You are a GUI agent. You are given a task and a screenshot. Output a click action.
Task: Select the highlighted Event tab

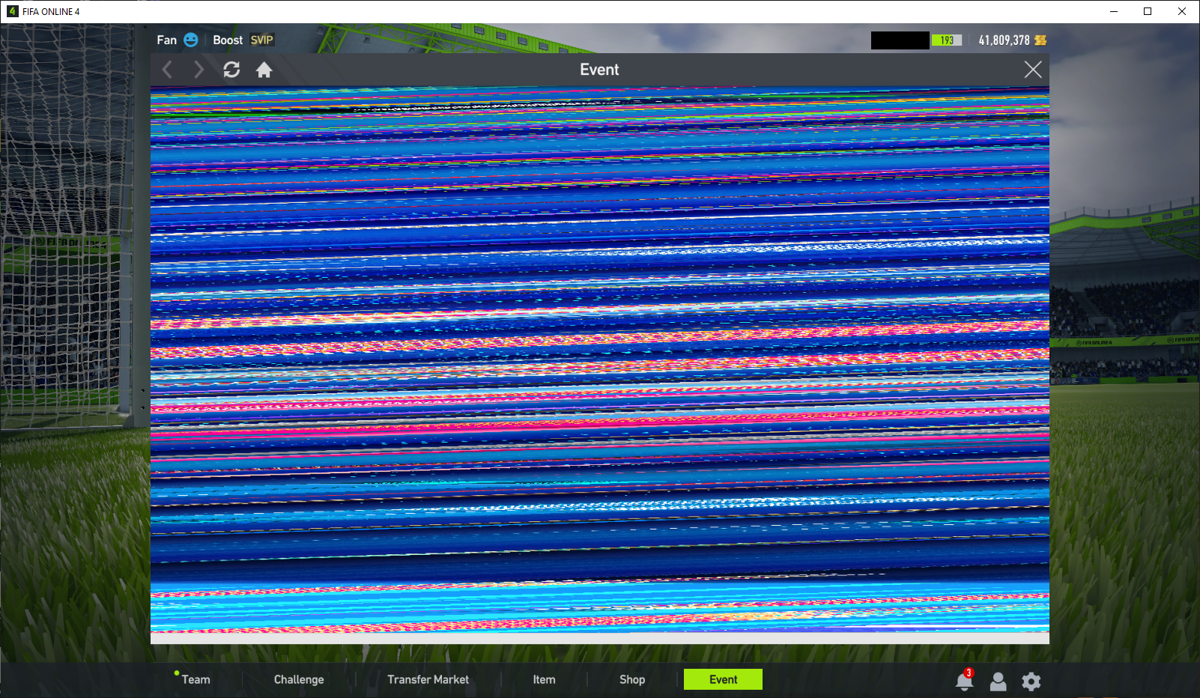pos(723,679)
